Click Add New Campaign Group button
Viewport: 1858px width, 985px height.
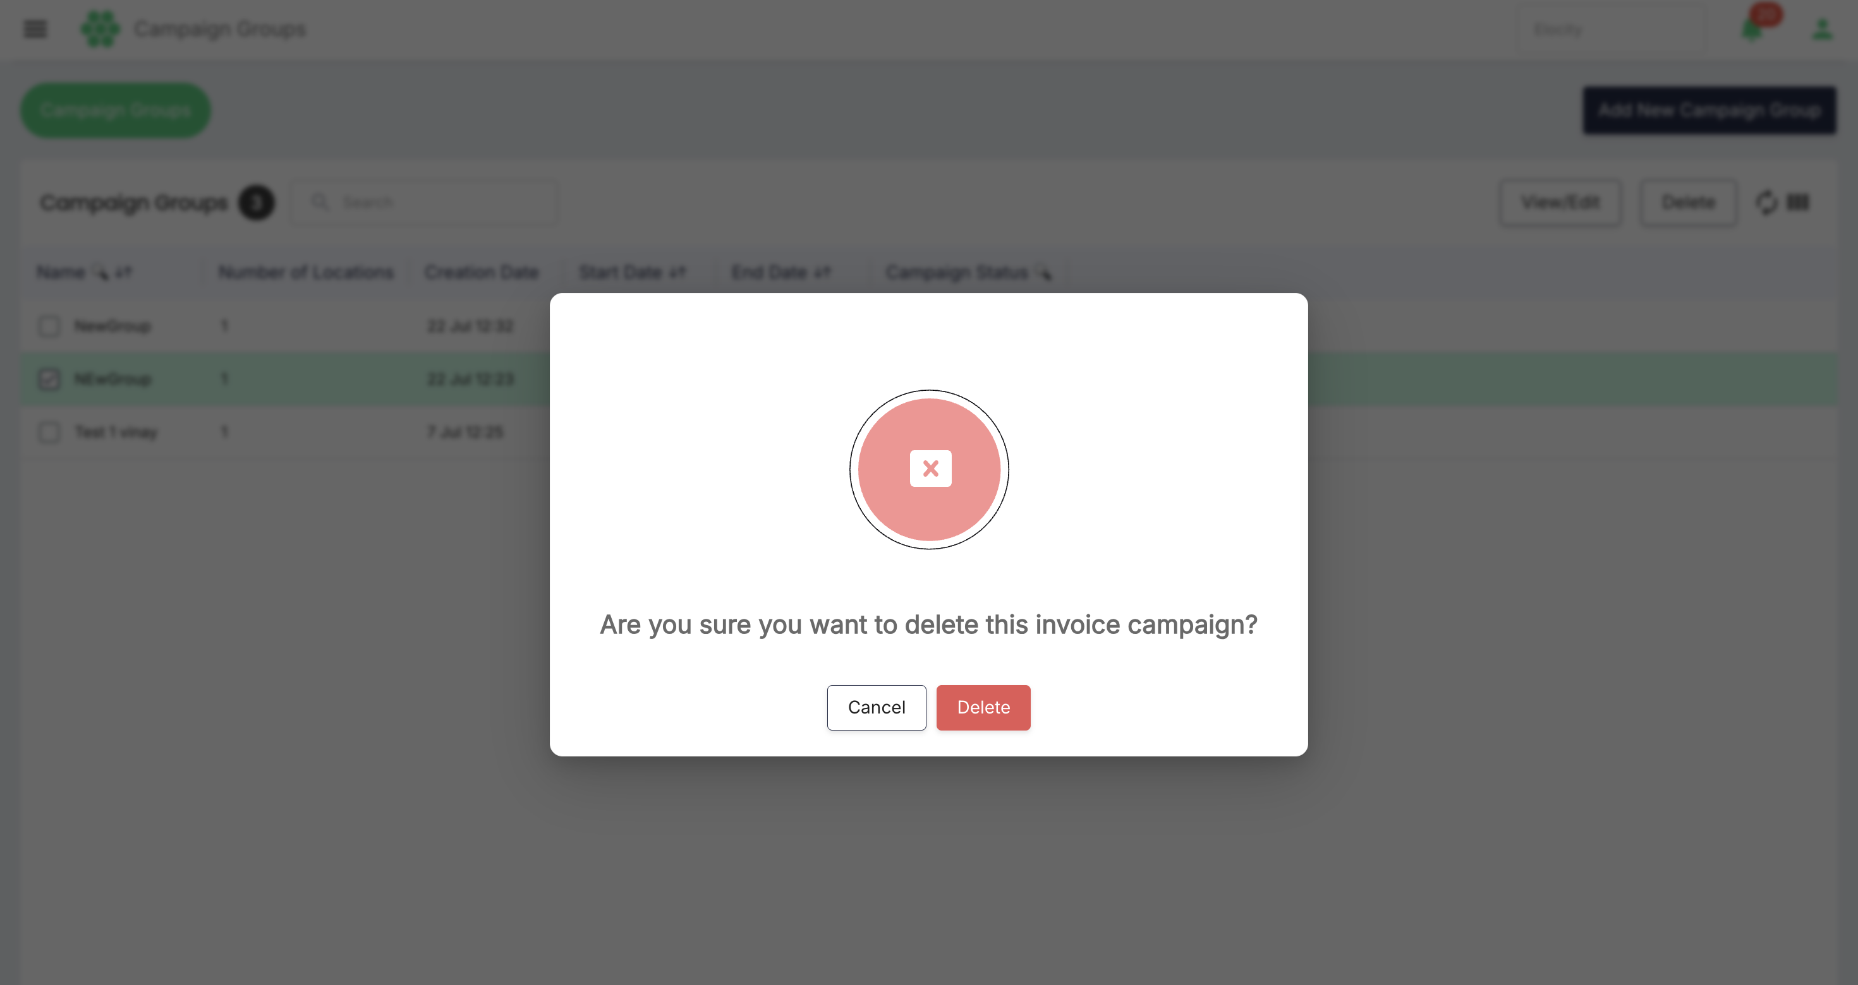(1709, 110)
